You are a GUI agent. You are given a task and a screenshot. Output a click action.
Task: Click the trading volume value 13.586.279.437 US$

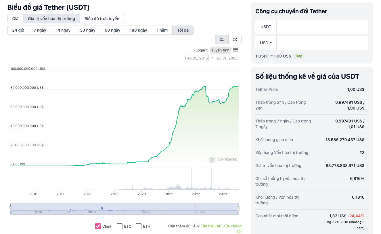345,140
